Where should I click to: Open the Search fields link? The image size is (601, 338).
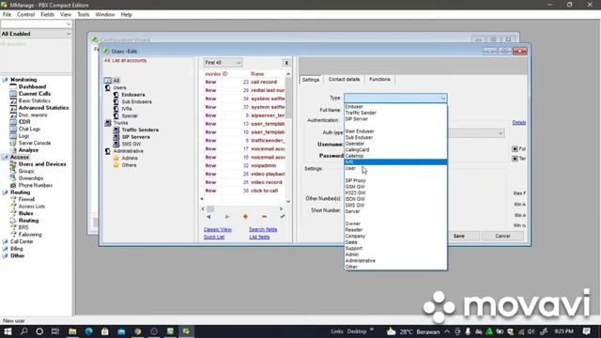pos(263,229)
